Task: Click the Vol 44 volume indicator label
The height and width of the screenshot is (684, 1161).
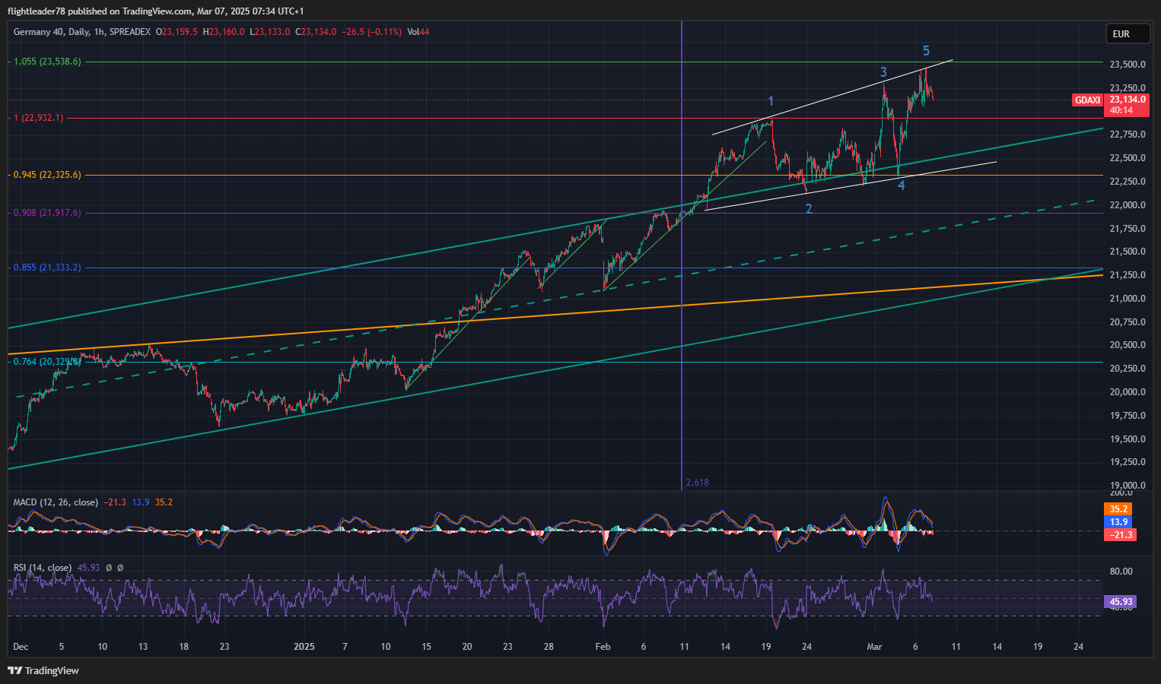Action: (418, 32)
